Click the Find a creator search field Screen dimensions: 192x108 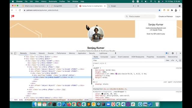(x=140, y=16)
